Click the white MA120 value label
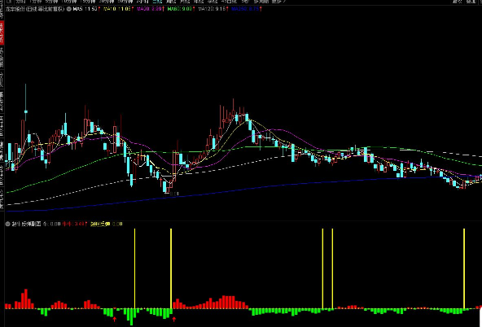Viewport: 482px width, 327px height. pyautogui.click(x=213, y=9)
